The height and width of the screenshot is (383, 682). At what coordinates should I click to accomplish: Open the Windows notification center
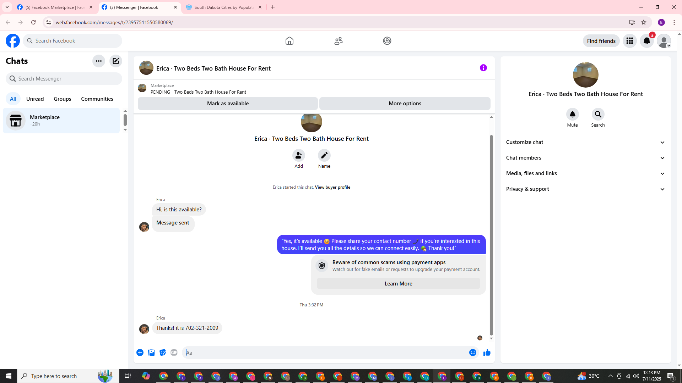(x=671, y=376)
